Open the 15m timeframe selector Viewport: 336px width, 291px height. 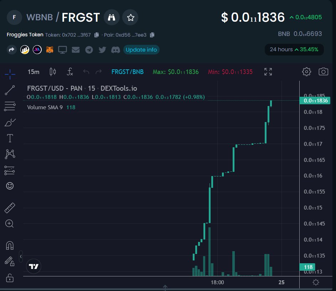pos(33,72)
